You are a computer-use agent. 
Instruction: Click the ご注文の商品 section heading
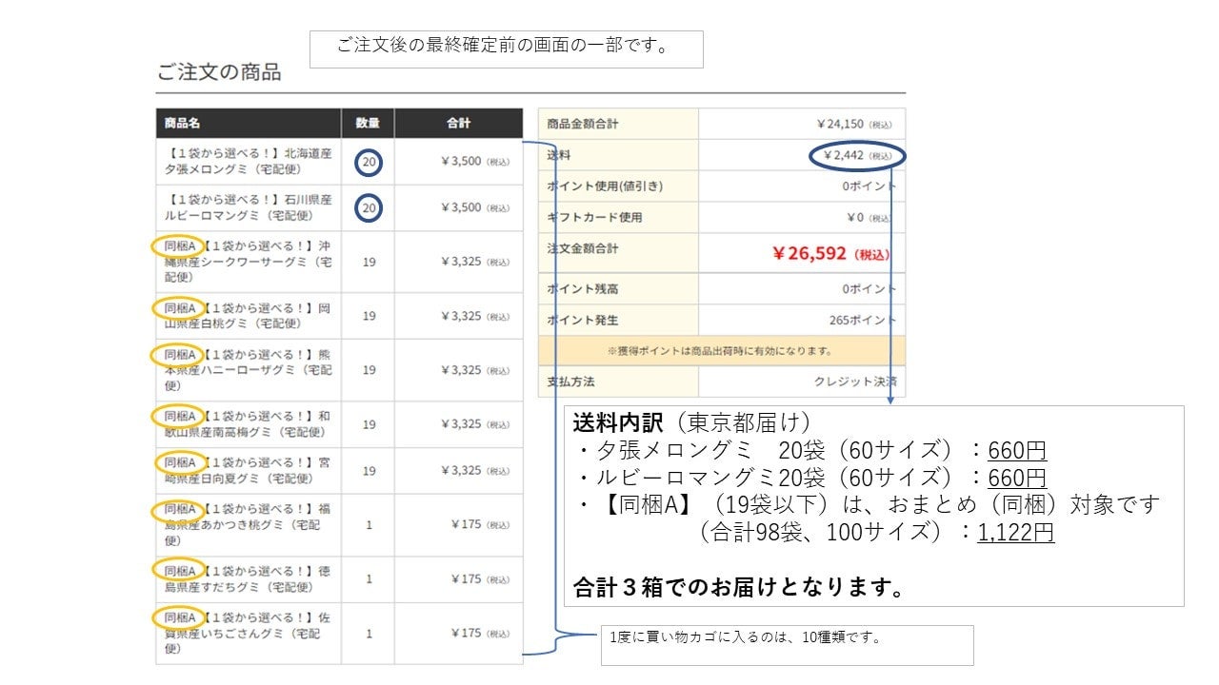click(x=219, y=72)
